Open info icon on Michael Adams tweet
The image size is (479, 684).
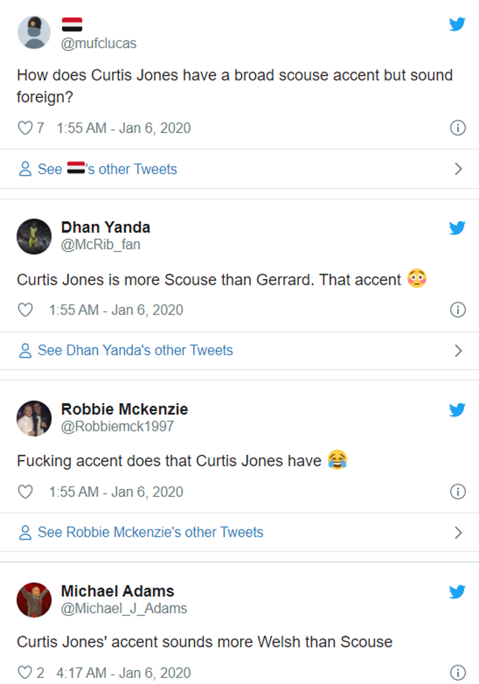click(x=458, y=673)
